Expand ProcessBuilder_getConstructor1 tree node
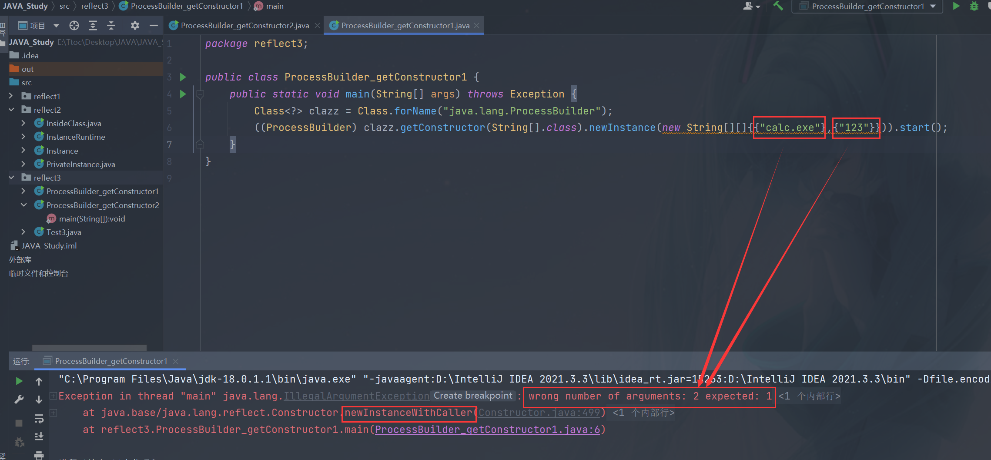991x460 pixels. [x=23, y=191]
